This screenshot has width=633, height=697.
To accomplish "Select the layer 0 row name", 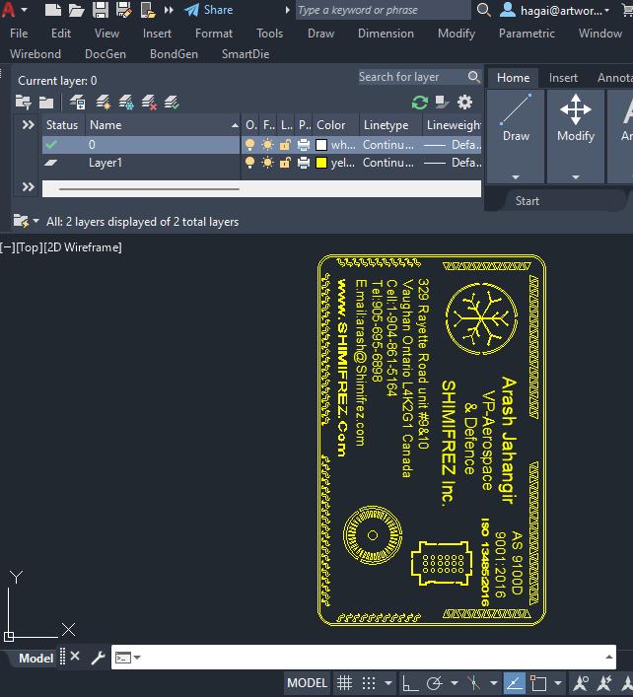I will pos(92,145).
